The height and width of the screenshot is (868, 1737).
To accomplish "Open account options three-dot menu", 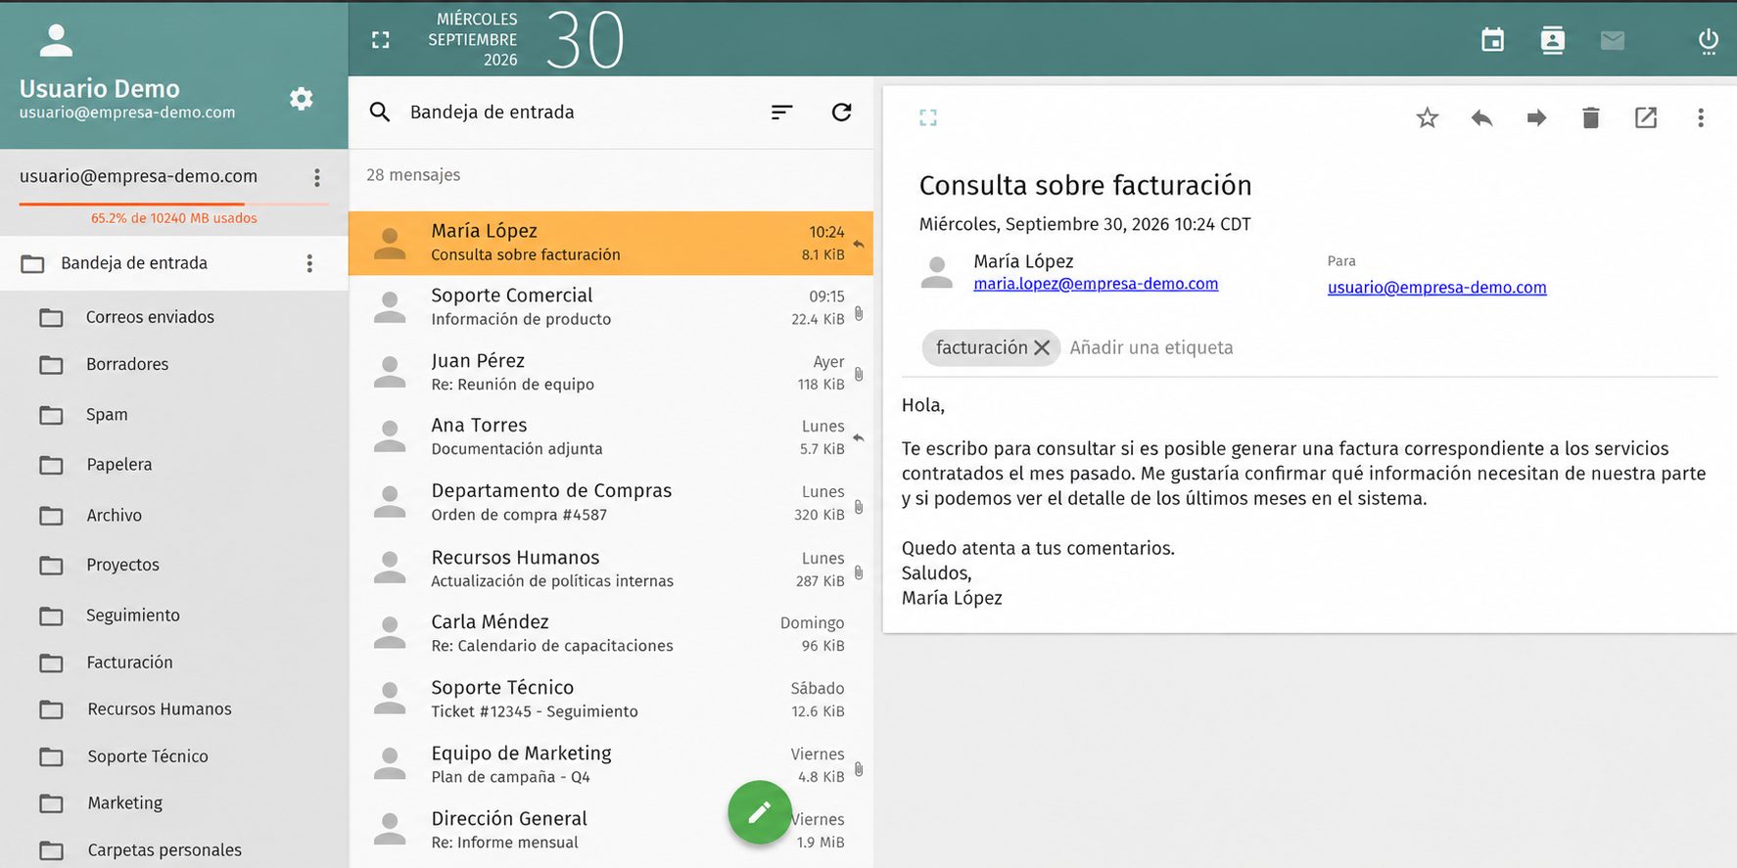I will pyautogui.click(x=316, y=177).
